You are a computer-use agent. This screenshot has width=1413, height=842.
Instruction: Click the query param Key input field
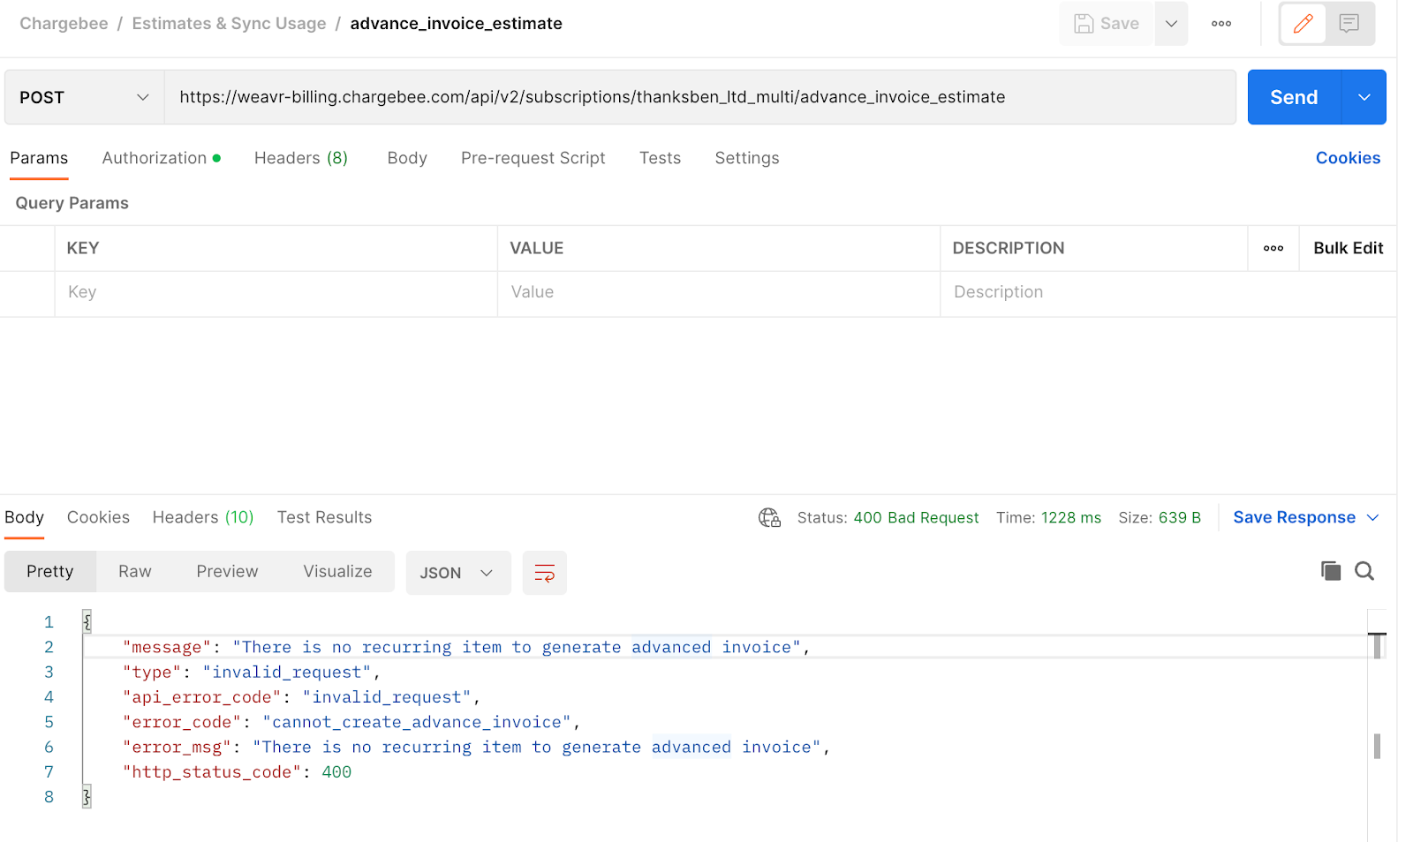coord(276,292)
